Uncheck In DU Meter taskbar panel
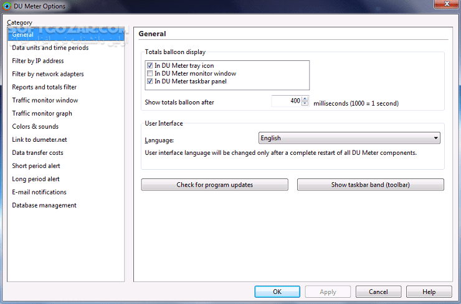The image size is (461, 304). click(x=150, y=81)
